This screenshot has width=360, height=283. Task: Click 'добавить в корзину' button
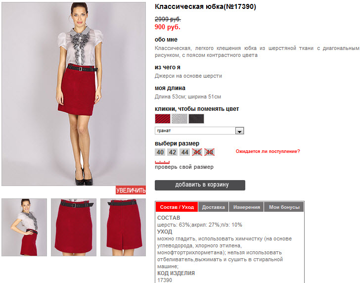[200, 185]
